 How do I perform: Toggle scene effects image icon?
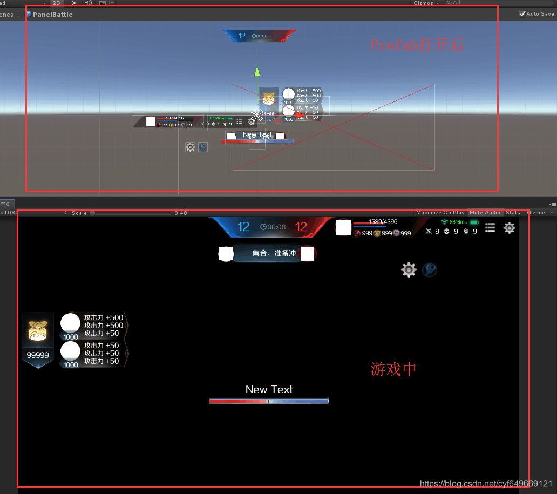(103, 3)
